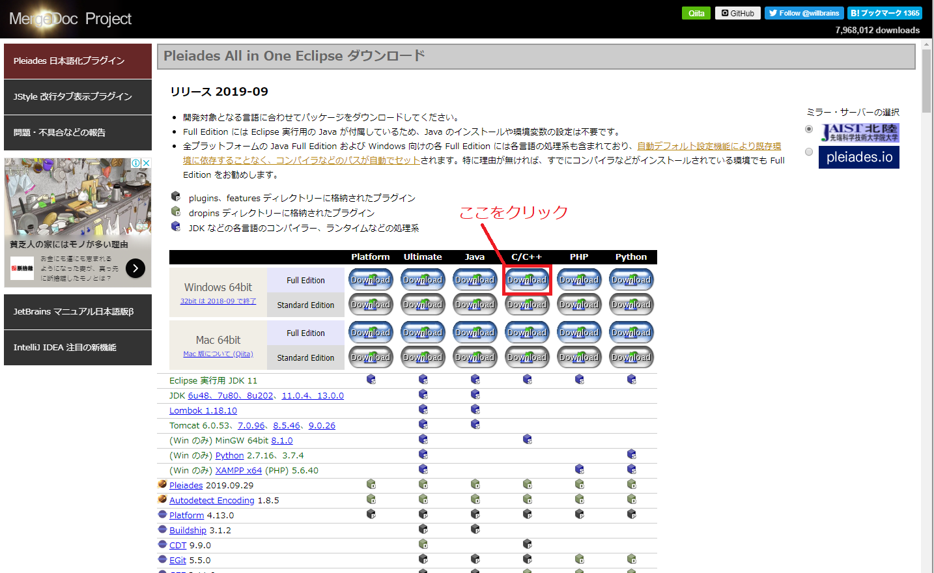
Task: Click the Follow @willbrains Twitter badge
Action: click(804, 13)
